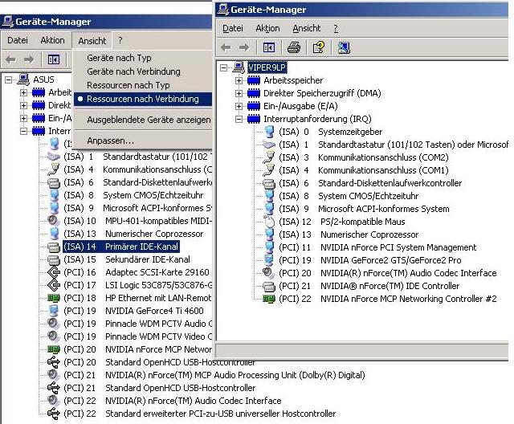Click scan for hardware changes icon

pos(344,48)
